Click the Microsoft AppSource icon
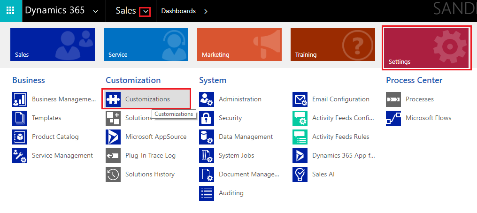The width and height of the screenshot is (477, 213). [x=113, y=137]
